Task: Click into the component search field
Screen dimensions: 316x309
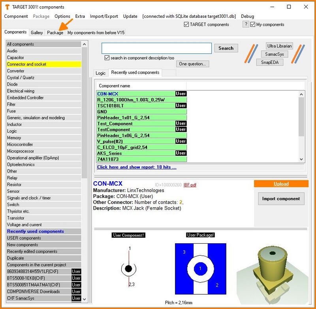Action: (156, 48)
